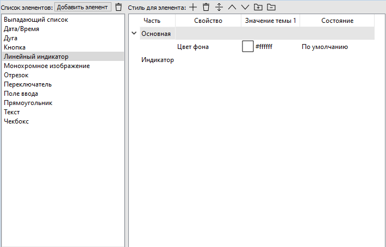The image size is (386, 247).
Task: Collapse the 'Основная' section chevron
Action: pyautogui.click(x=134, y=33)
